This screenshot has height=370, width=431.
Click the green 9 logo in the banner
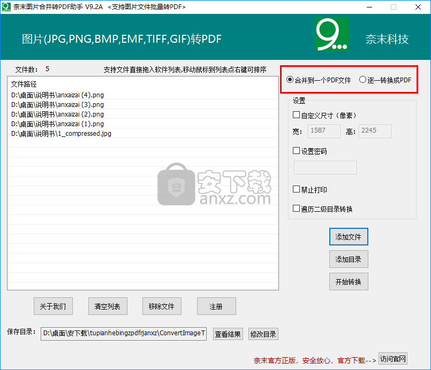pos(331,34)
